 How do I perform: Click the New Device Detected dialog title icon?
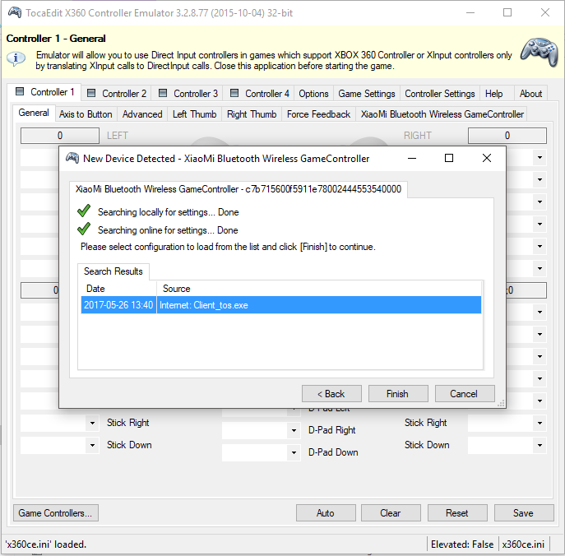[72, 158]
